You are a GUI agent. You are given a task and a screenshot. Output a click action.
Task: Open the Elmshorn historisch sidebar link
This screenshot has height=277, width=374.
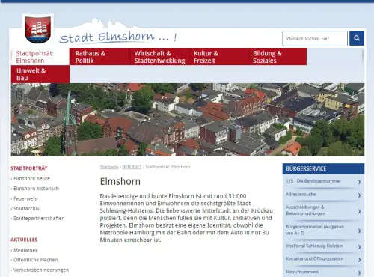click(x=37, y=189)
